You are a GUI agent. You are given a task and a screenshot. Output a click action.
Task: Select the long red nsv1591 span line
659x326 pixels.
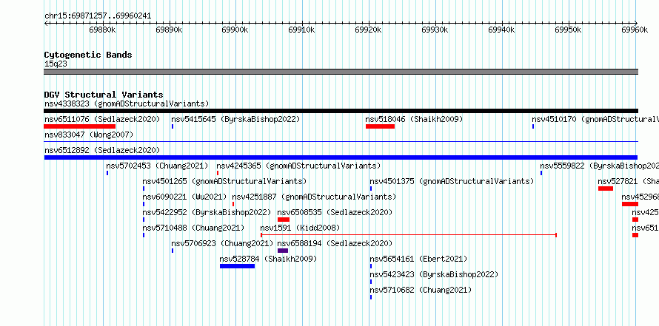(x=409, y=235)
